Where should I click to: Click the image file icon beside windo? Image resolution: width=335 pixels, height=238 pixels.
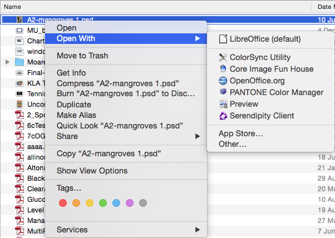19,51
